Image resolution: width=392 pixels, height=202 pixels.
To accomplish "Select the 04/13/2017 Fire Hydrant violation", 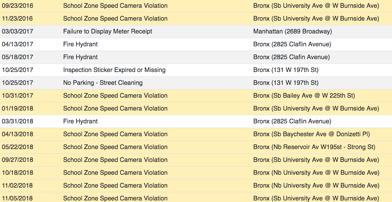I will pyautogui.click(x=80, y=44).
